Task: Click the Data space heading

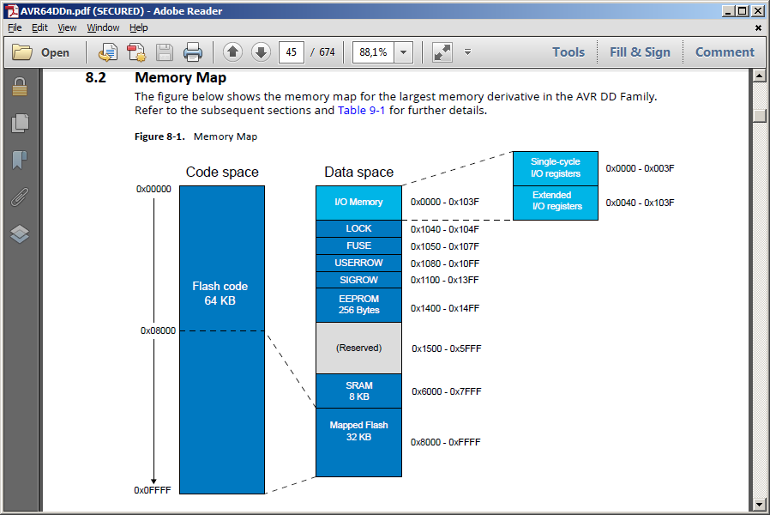Action: (x=359, y=172)
